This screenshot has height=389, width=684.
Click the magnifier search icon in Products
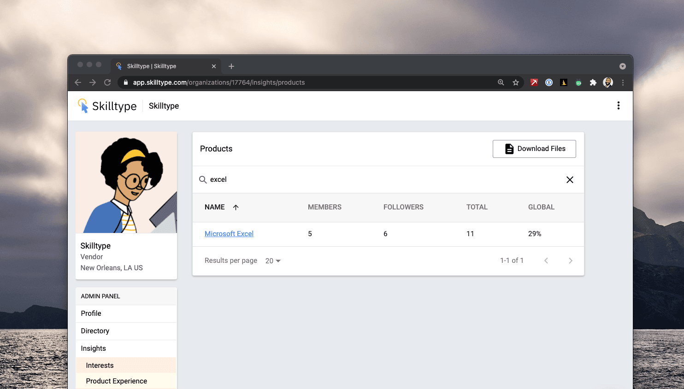pyautogui.click(x=203, y=180)
